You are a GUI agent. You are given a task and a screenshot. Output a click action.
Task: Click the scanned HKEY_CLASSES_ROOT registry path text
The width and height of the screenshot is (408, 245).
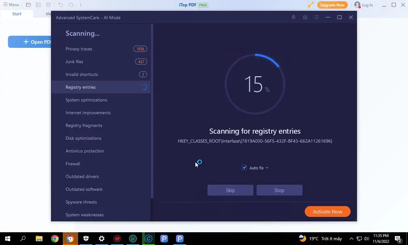(x=255, y=141)
